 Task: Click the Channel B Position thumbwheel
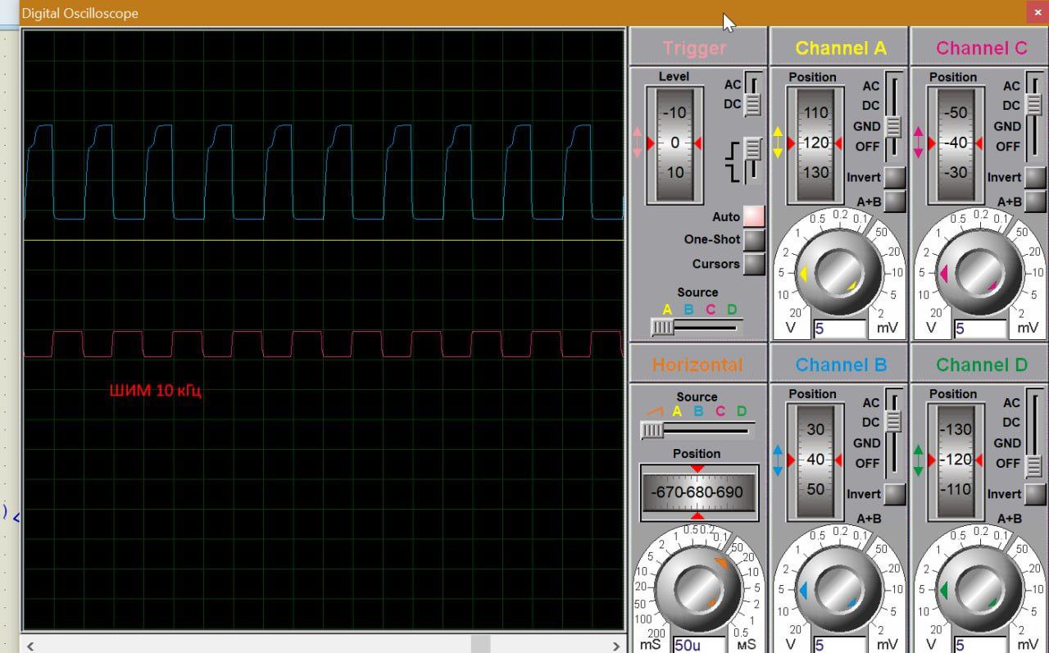(x=815, y=460)
